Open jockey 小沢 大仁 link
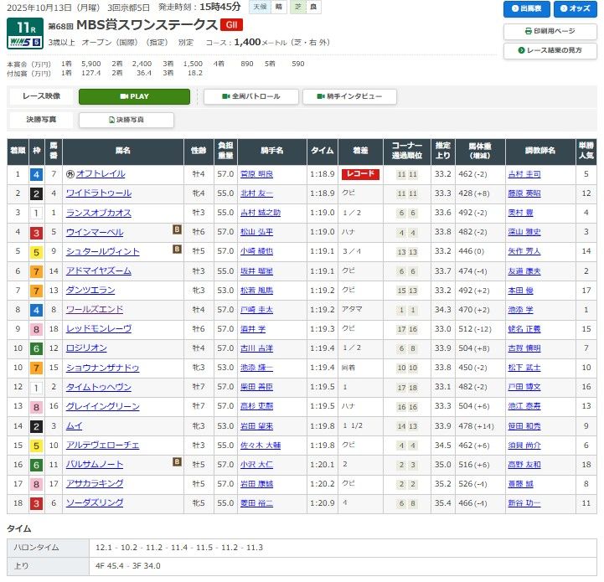 coord(256,465)
